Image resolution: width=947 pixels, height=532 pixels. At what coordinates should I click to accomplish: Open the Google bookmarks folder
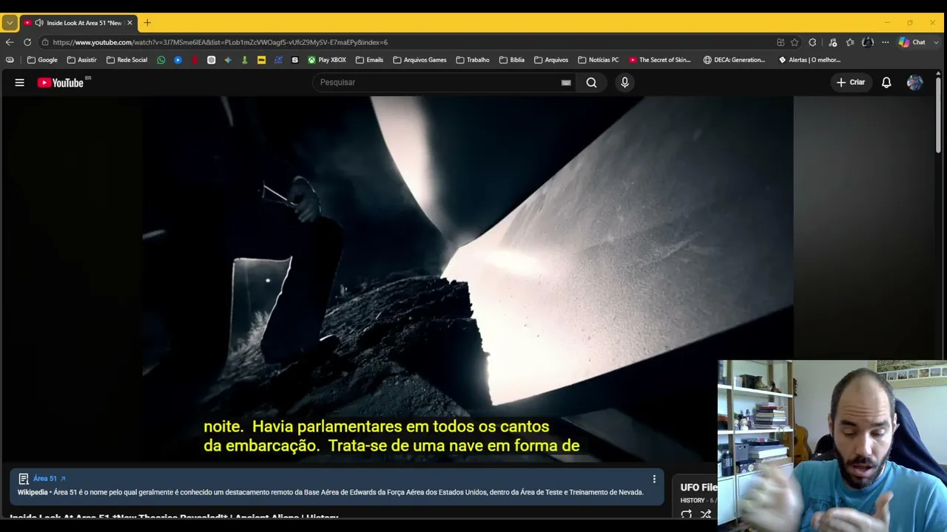pyautogui.click(x=42, y=60)
